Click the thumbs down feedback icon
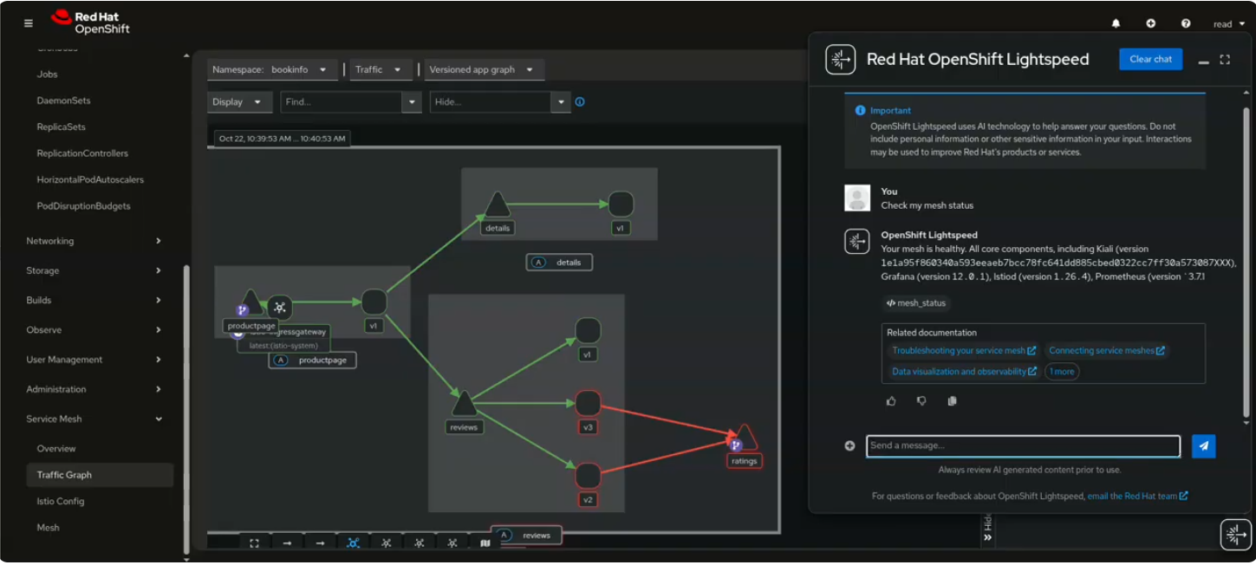Viewport: 1256px width, 565px height. coord(921,401)
